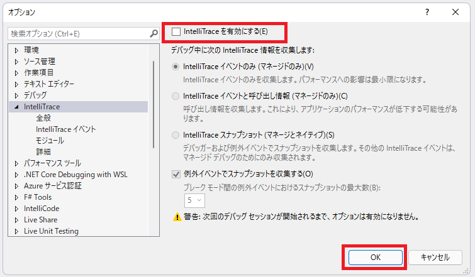The height and width of the screenshot is (277, 475).
Task: Select 詳細 under IntelliTrace
Action: click(43, 152)
